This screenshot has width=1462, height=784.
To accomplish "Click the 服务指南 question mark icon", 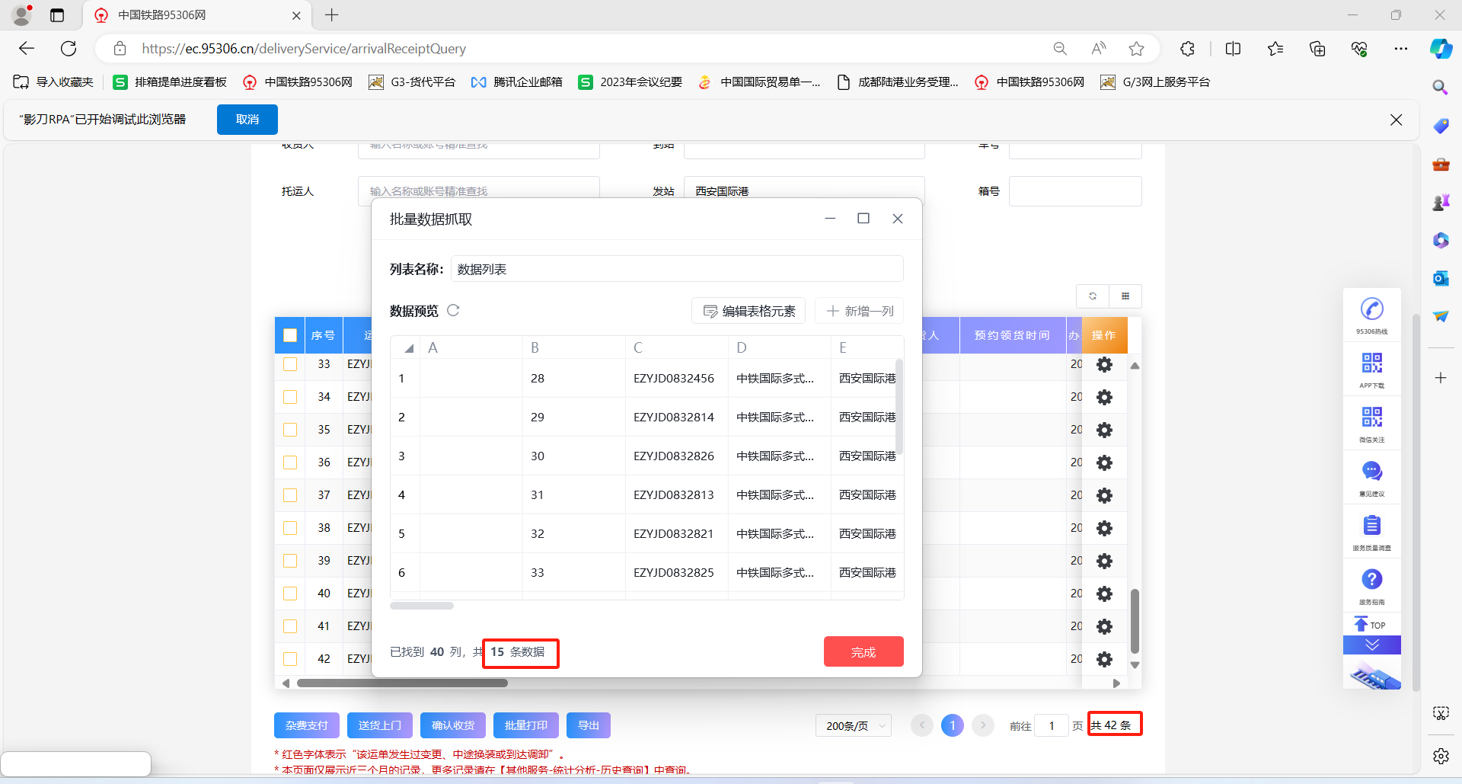I will point(1371,580).
